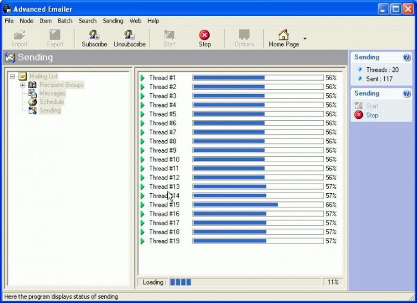Click the help icon in the lower Sending panel

[407, 93]
